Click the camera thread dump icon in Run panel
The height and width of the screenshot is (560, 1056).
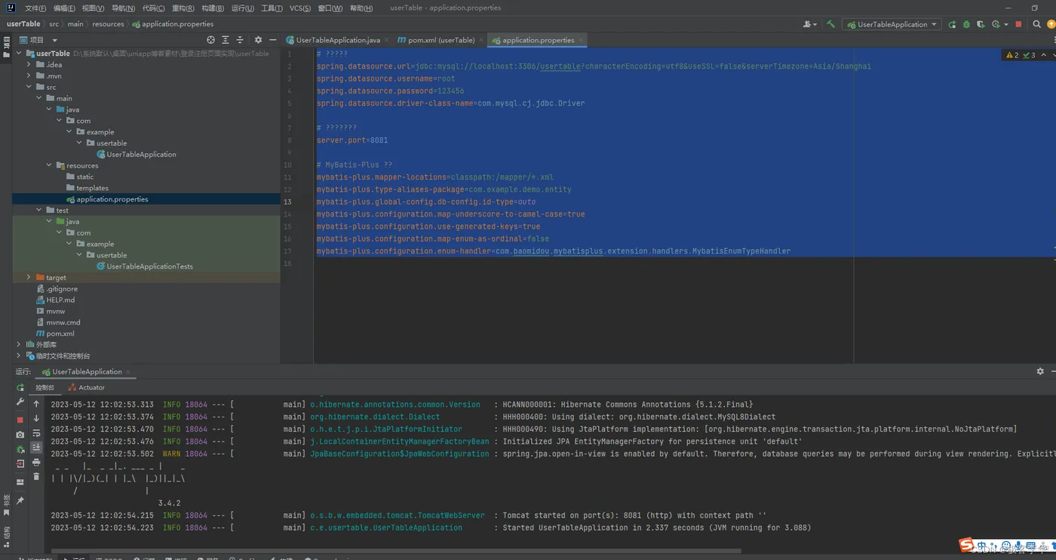20,435
